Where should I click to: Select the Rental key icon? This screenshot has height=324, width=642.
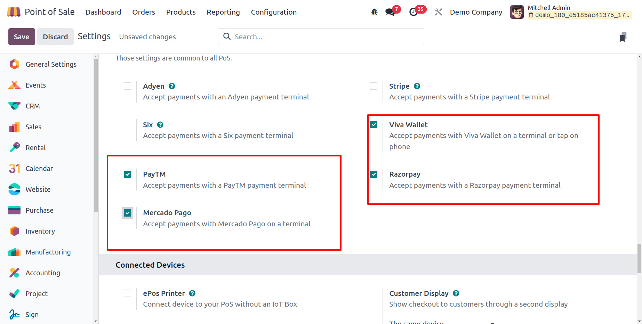[x=14, y=148]
